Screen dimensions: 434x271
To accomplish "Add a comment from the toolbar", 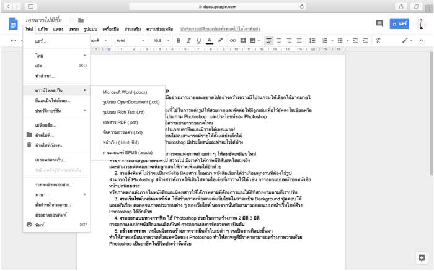I will pyautogui.click(x=243, y=41).
